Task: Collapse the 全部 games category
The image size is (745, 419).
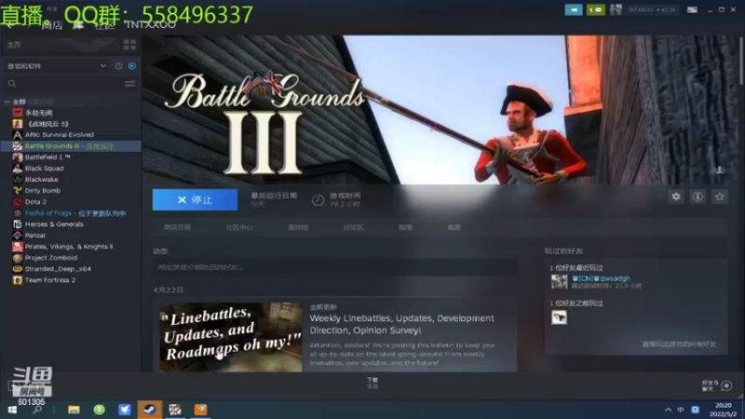Action: 7,101
